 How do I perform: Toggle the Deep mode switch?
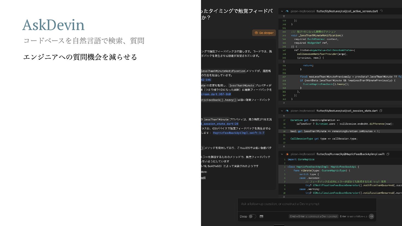(x=252, y=216)
